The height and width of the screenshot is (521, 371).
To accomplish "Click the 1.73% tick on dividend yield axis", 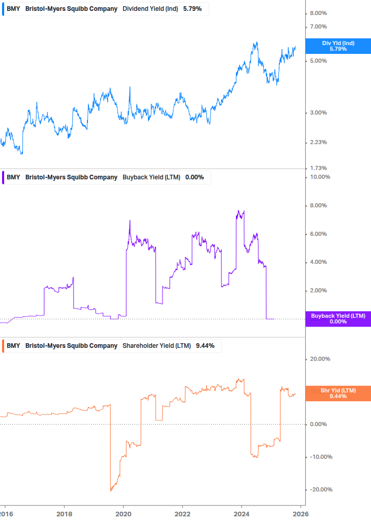I will click(318, 168).
